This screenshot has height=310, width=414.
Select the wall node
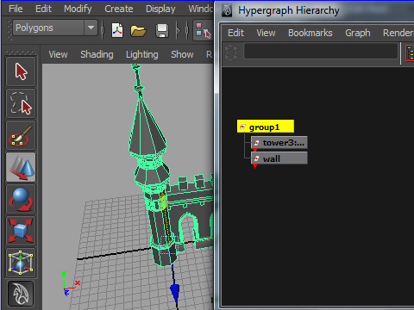click(279, 158)
